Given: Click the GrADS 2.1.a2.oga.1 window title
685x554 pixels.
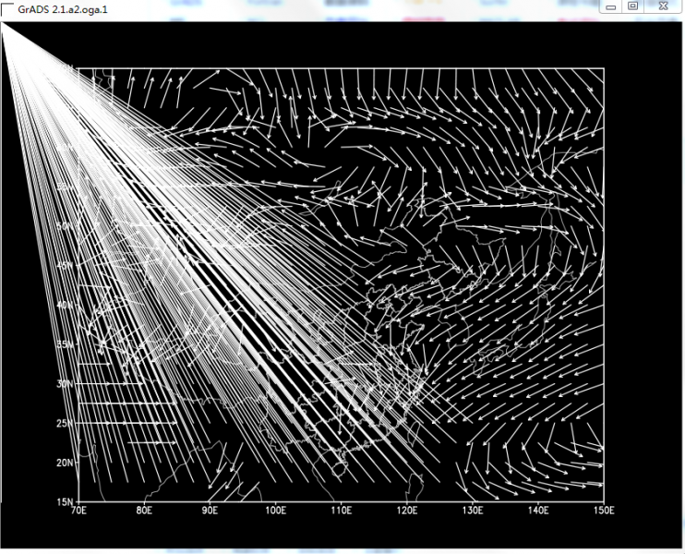Looking at the screenshot, I should (69, 7).
